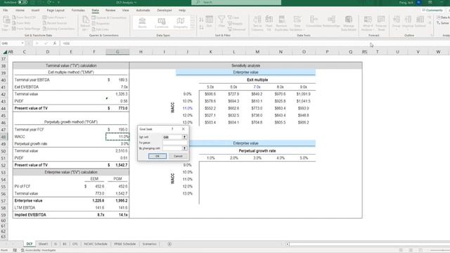
Task: Add a new sheet with plus button
Action: coord(169,244)
